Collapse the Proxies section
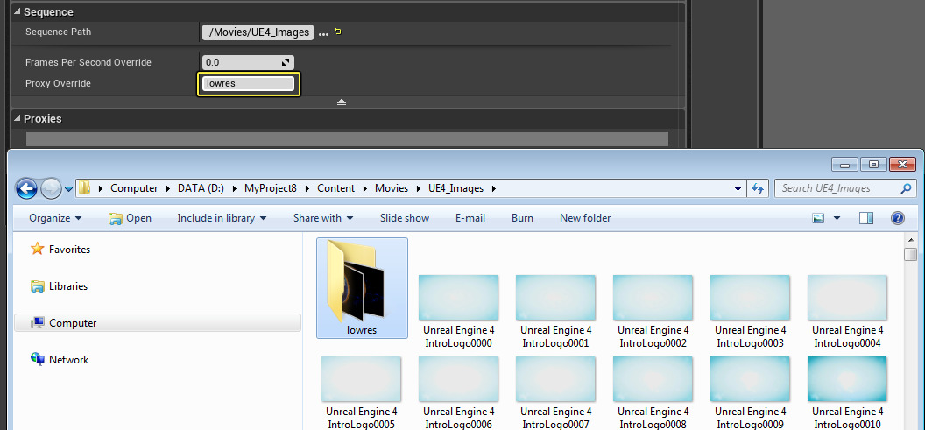925x430 pixels. 17,119
